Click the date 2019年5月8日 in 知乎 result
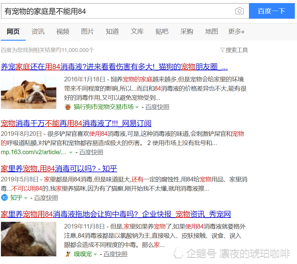Viewport: 297px width, 264px height. pos(20,179)
